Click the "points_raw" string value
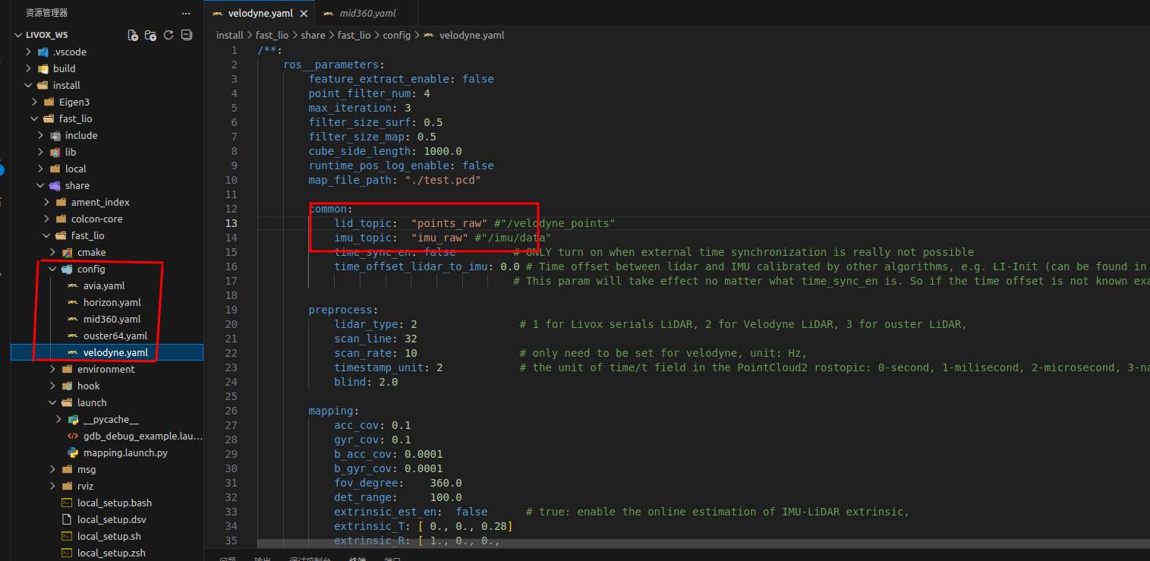Image resolution: width=1150 pixels, height=561 pixels. [x=449, y=223]
